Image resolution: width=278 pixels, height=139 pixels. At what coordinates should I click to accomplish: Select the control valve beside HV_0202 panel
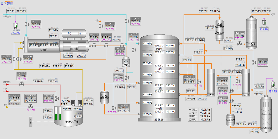[14, 59]
